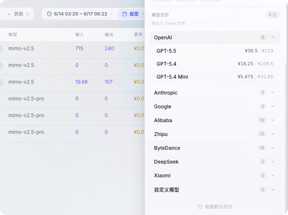Screen dimensions: 288x215
Task: Click the 模型 column header
Action: point(13,35)
